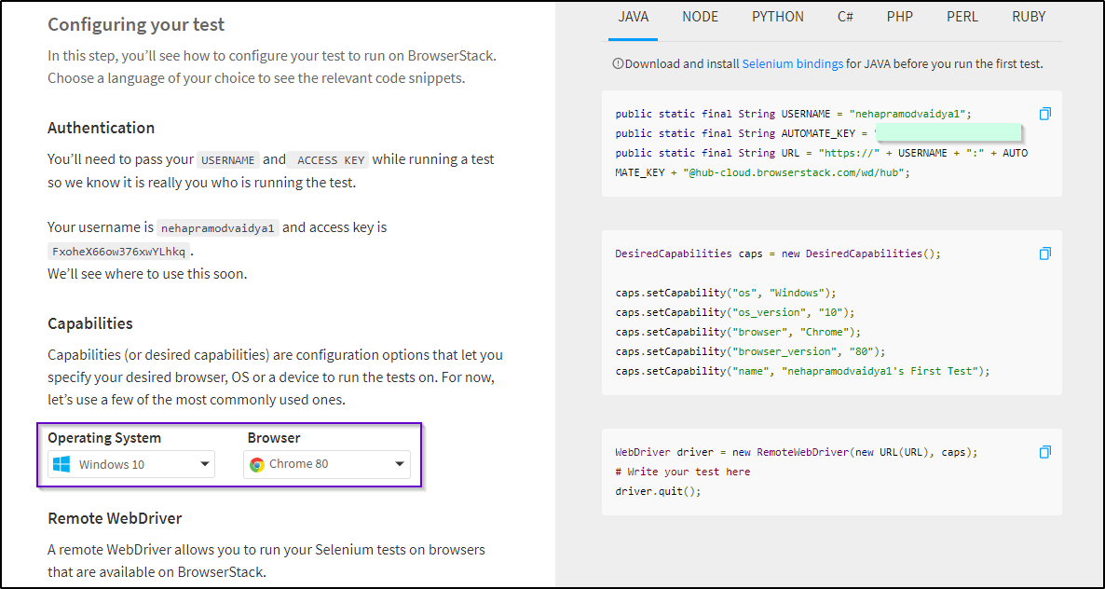Open the PHP tab
1105x589 pixels.
click(x=899, y=16)
